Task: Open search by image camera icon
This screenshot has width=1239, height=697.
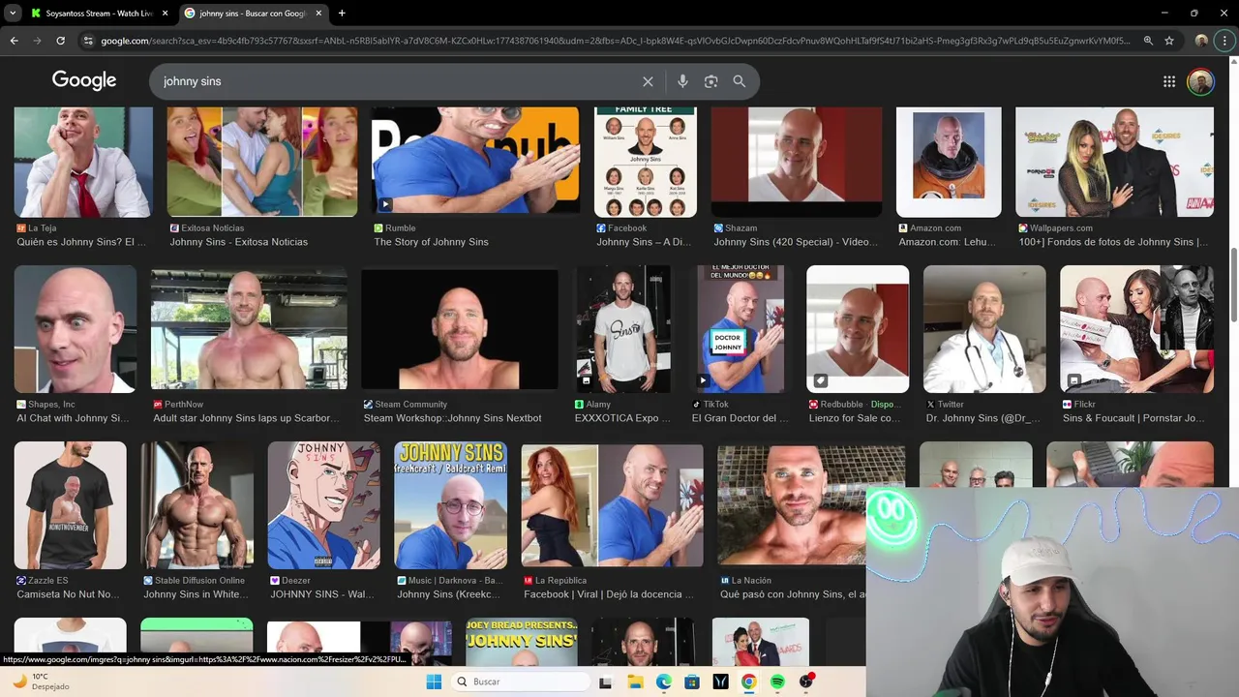Action: point(710,81)
